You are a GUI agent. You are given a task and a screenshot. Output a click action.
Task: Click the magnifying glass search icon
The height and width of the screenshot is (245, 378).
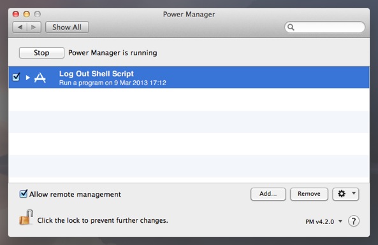pyautogui.click(x=291, y=27)
